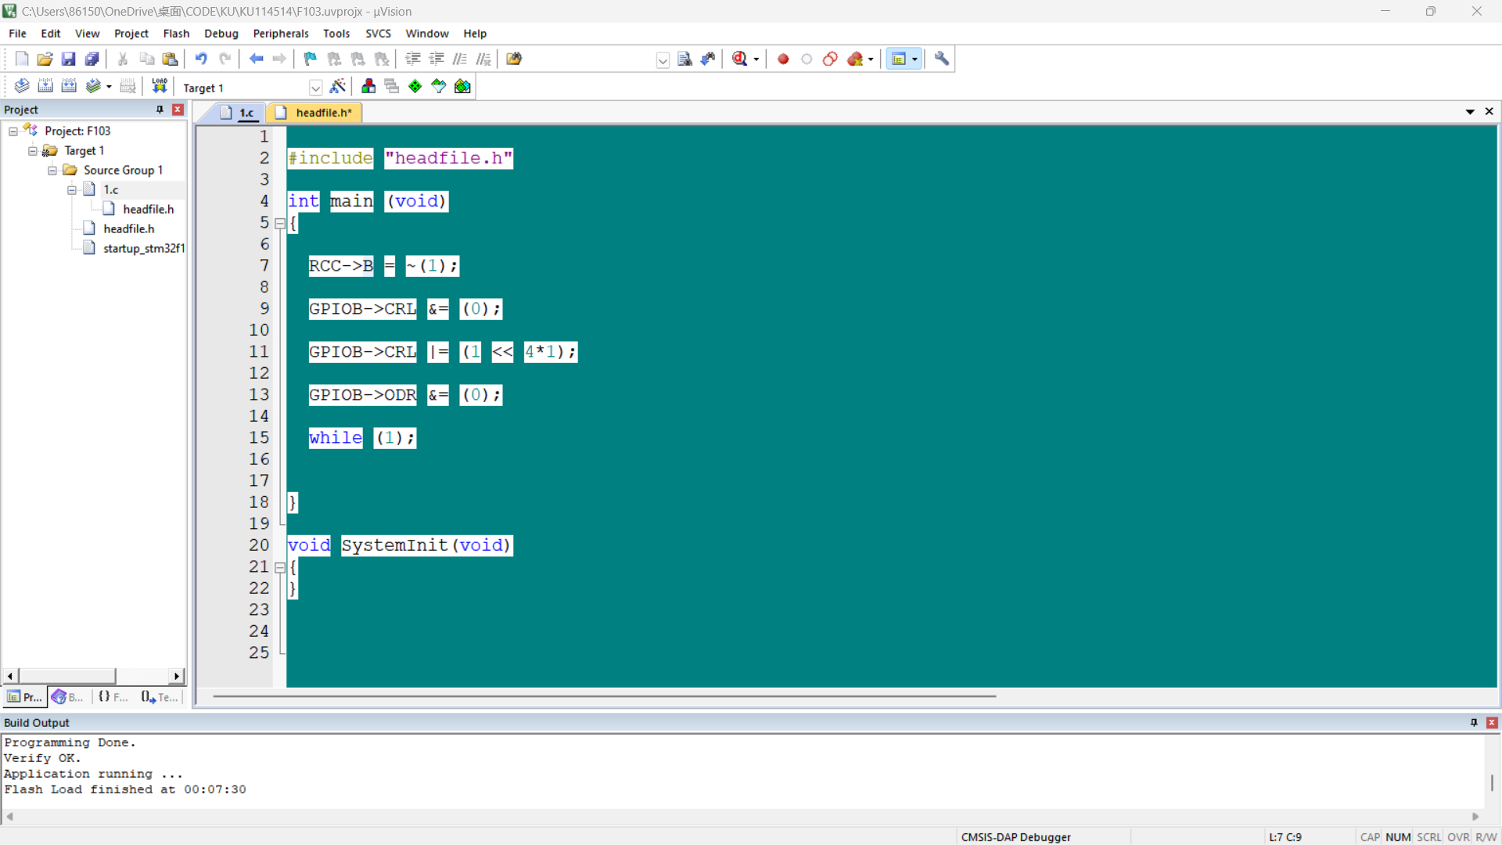Viewport: 1502px width, 845px height.
Task: Open Options for Target magic wand icon
Action: pyautogui.click(x=338, y=86)
